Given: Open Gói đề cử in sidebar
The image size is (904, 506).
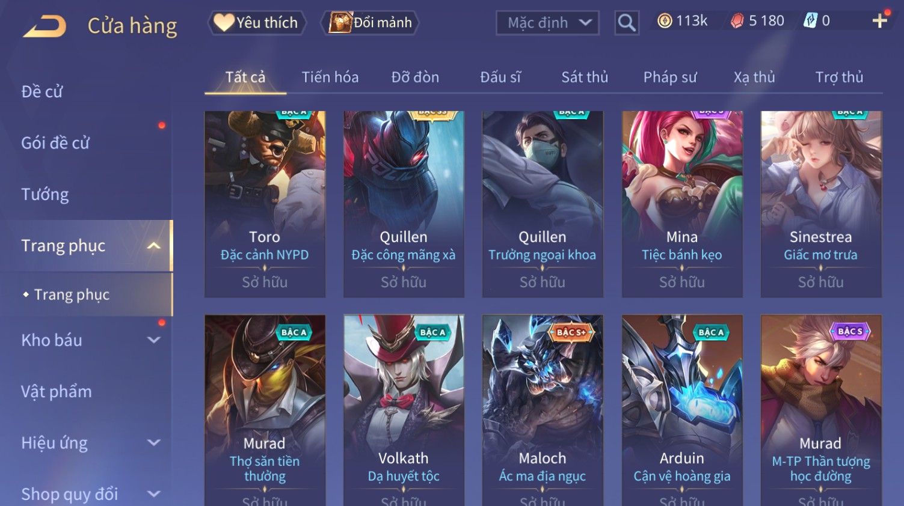Looking at the screenshot, I should pyautogui.click(x=55, y=143).
